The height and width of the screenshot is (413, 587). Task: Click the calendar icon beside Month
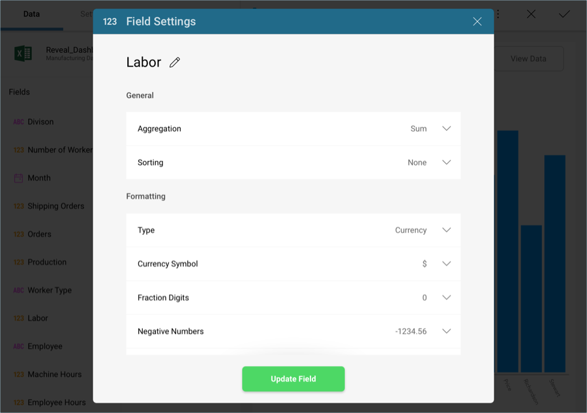coord(18,178)
